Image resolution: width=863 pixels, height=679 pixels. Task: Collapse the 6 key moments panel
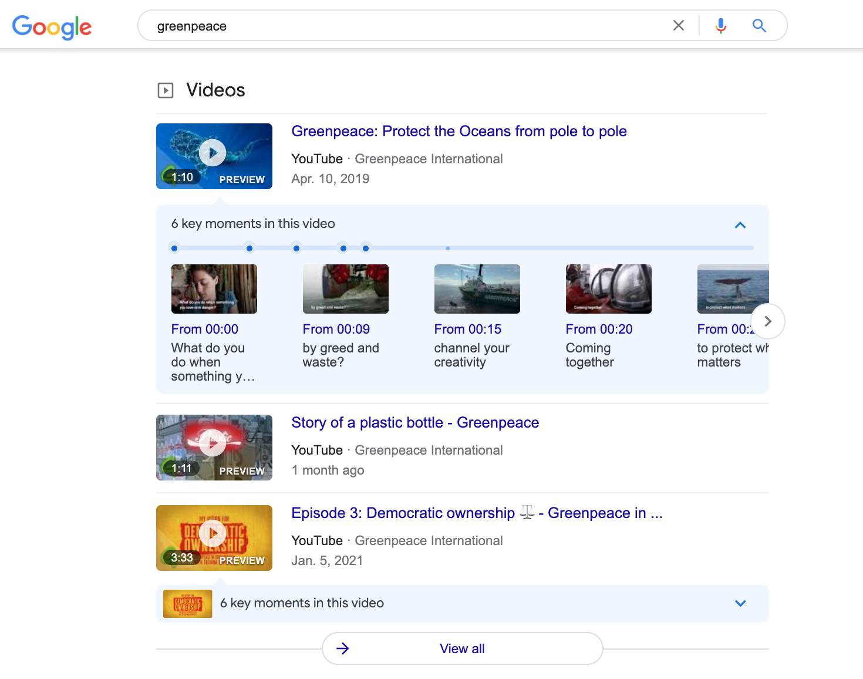pos(740,225)
